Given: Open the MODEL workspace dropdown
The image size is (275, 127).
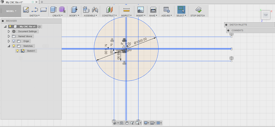Looking at the screenshot, I should point(11,11).
